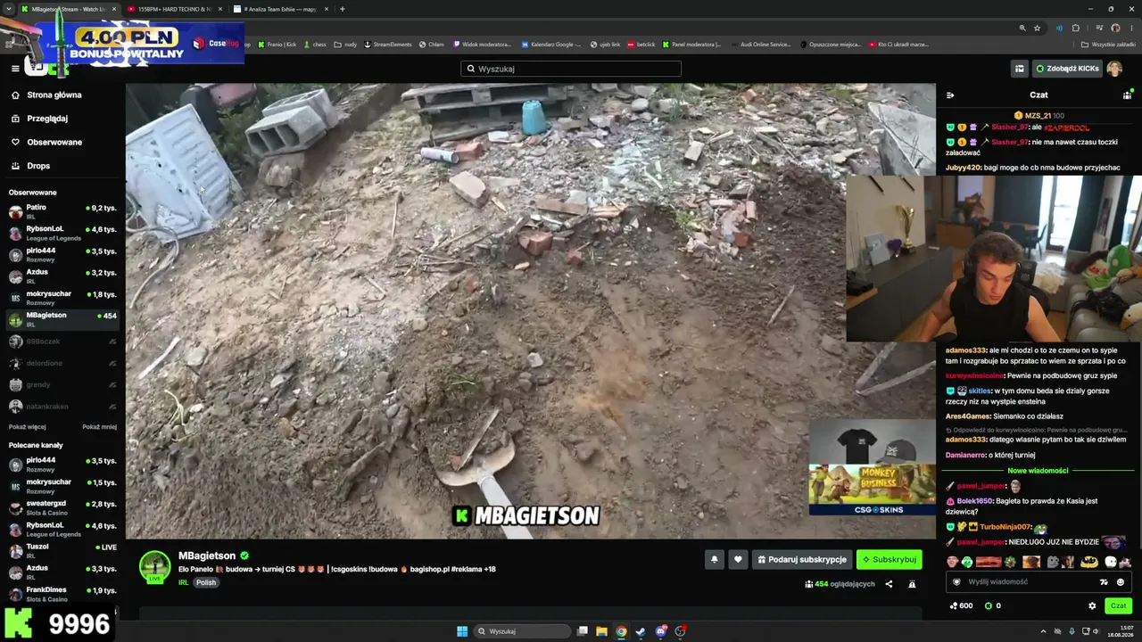Close the MBagietson Stream browser tab
1142x642 pixels.
point(113,9)
